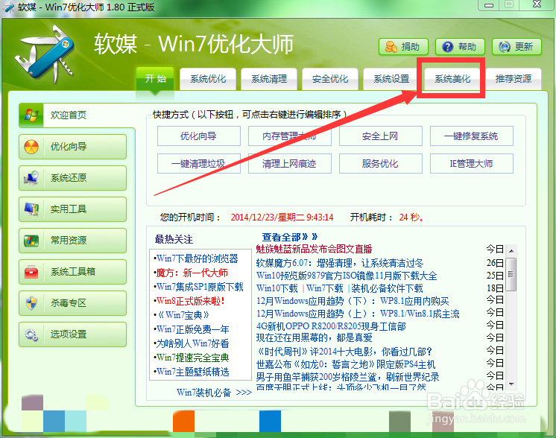The width and height of the screenshot is (556, 438).
Task: Click the news list scrollbar up arrow
Action: tap(511, 251)
